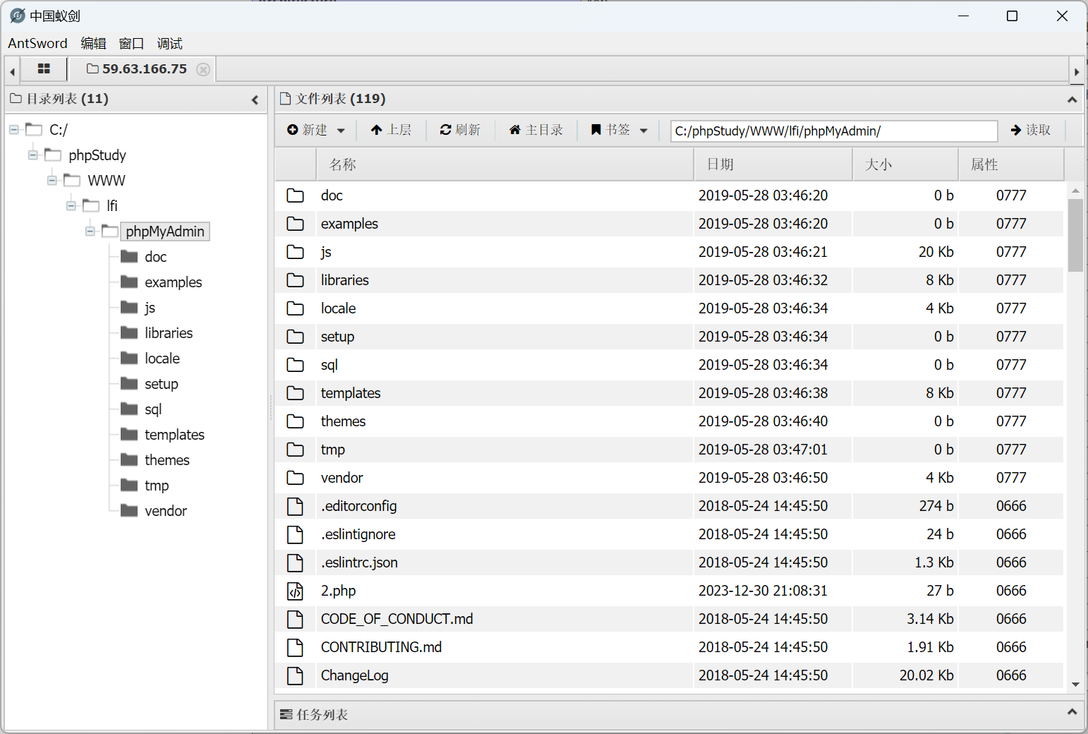Viewport: 1088px width, 734px height.
Task: Collapse the C:/ tree node
Action: (x=14, y=130)
